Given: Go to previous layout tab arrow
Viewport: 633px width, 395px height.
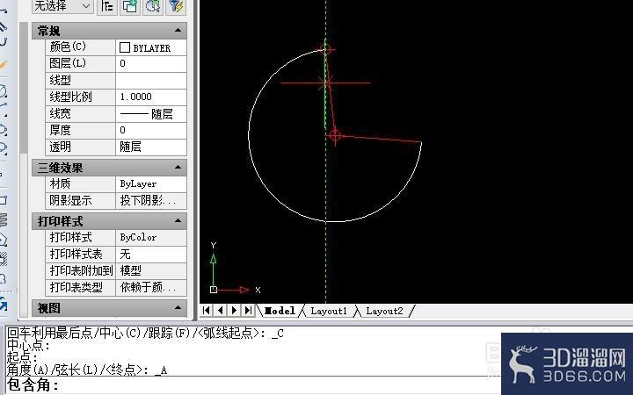Looking at the screenshot, I should pyautogui.click(x=221, y=311).
